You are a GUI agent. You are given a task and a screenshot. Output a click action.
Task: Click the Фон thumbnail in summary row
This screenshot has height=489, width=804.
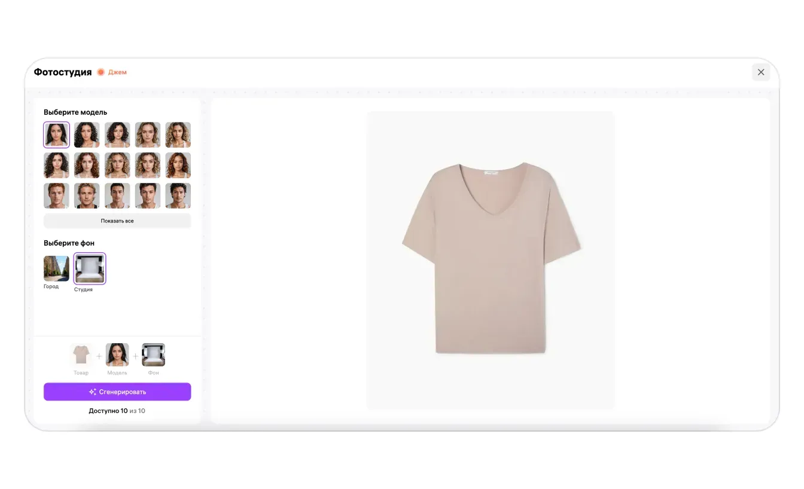(153, 354)
